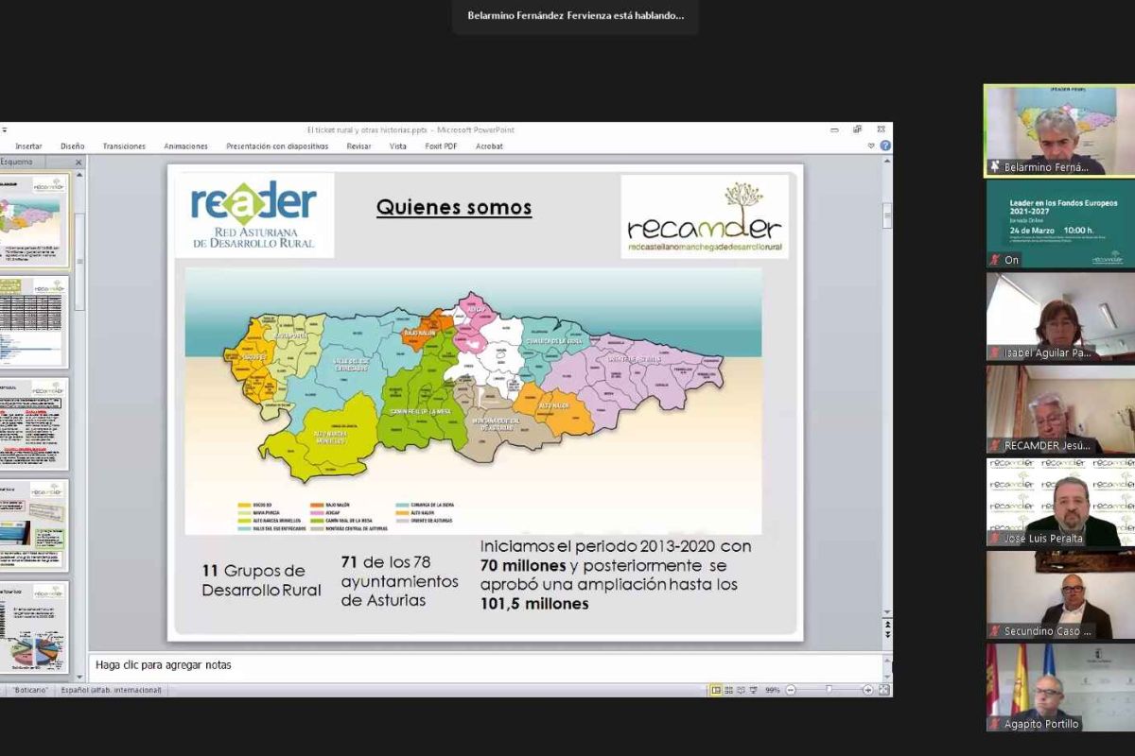Click the "Boticario" theme status entry
This screenshot has height=756, width=1135.
[x=31, y=690]
